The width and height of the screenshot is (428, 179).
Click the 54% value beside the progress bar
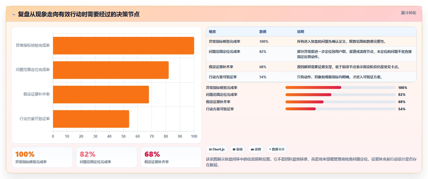point(402,109)
